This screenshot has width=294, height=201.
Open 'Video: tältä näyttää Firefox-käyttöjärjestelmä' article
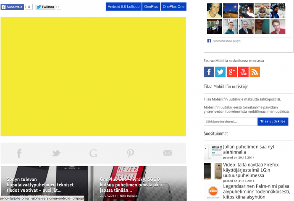coord(252,170)
